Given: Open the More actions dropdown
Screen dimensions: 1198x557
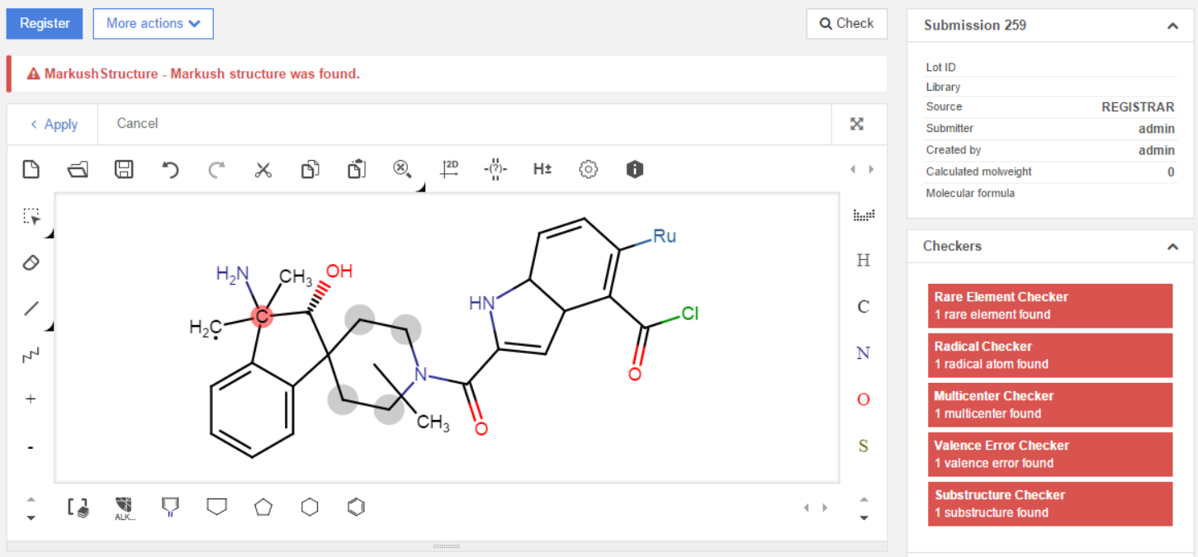Looking at the screenshot, I should tap(153, 24).
